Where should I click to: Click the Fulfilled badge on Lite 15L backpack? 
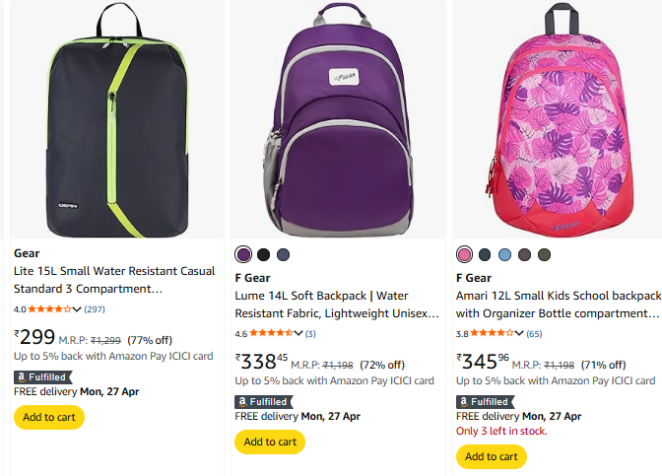click(x=41, y=376)
